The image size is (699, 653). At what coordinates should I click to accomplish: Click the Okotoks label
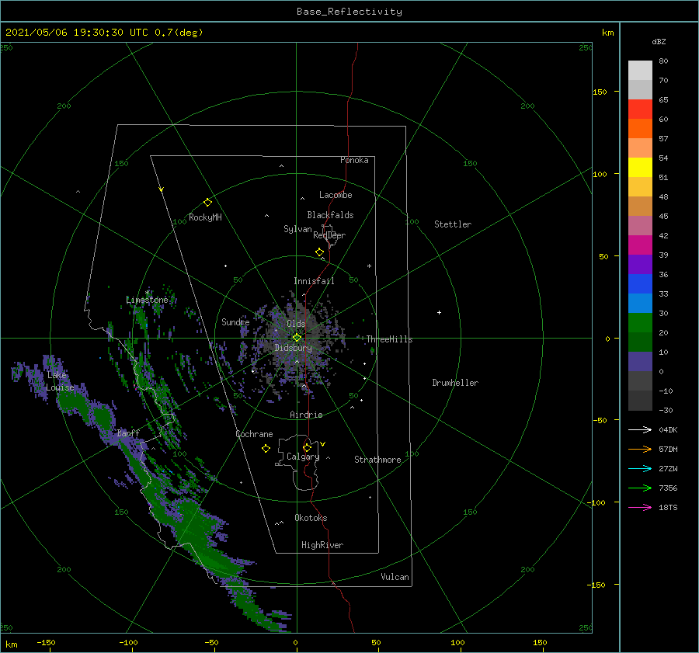311,518
